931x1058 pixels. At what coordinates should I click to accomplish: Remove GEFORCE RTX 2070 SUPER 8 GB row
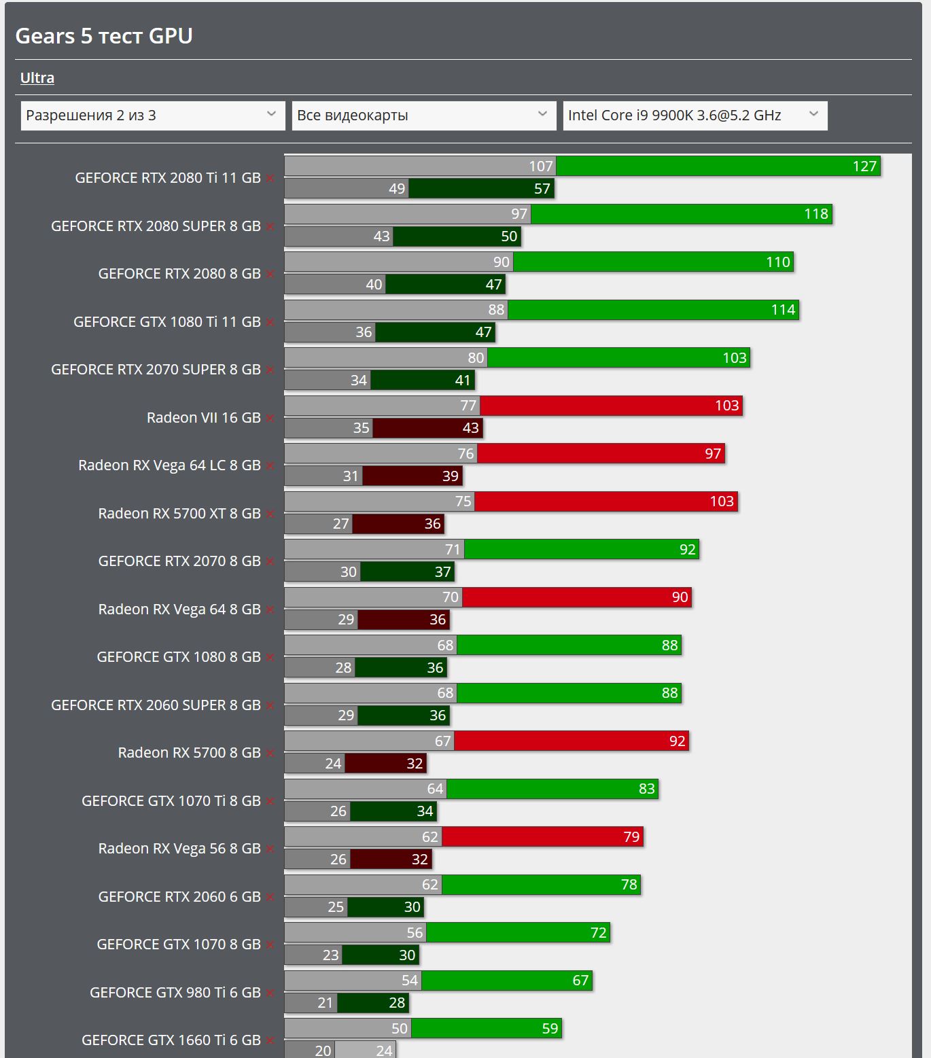(x=270, y=370)
